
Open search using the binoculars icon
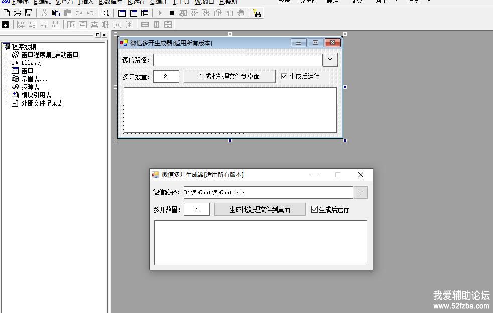point(257,13)
